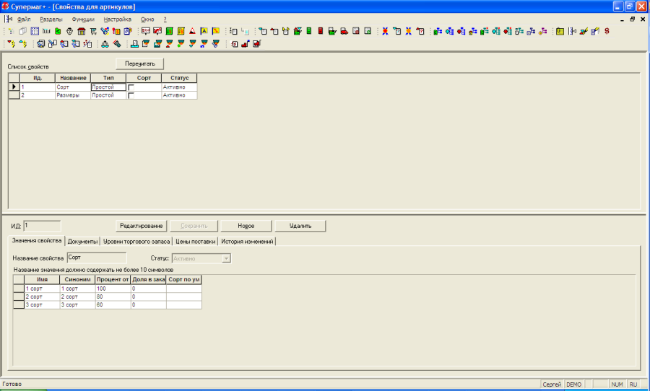Click the percent value 100 cell

click(x=113, y=289)
